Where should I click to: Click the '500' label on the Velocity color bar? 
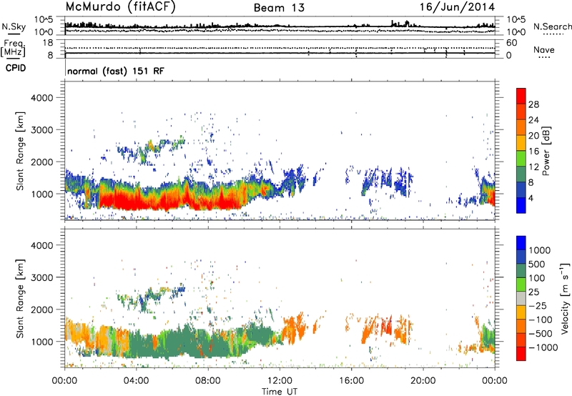pyautogui.click(x=538, y=264)
